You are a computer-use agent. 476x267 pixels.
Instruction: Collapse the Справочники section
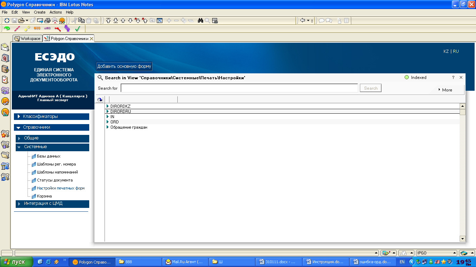coord(52,127)
